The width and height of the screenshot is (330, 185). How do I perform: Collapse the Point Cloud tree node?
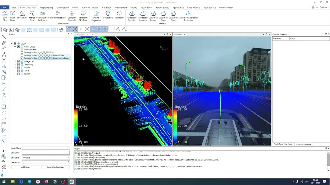point(15,47)
